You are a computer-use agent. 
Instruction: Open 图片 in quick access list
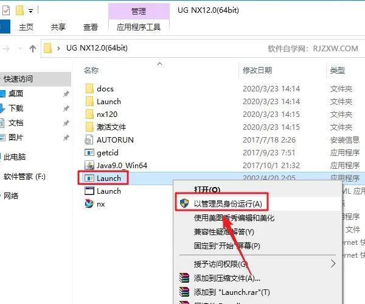pos(16,137)
